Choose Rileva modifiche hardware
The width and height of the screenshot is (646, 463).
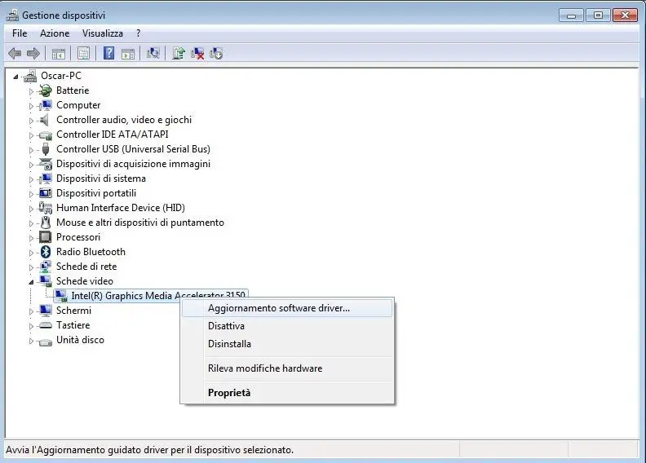click(x=287, y=368)
